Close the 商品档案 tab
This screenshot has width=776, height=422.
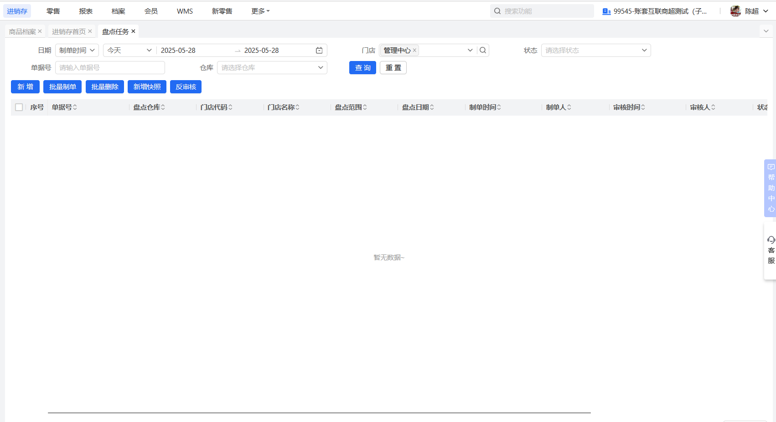(x=40, y=31)
